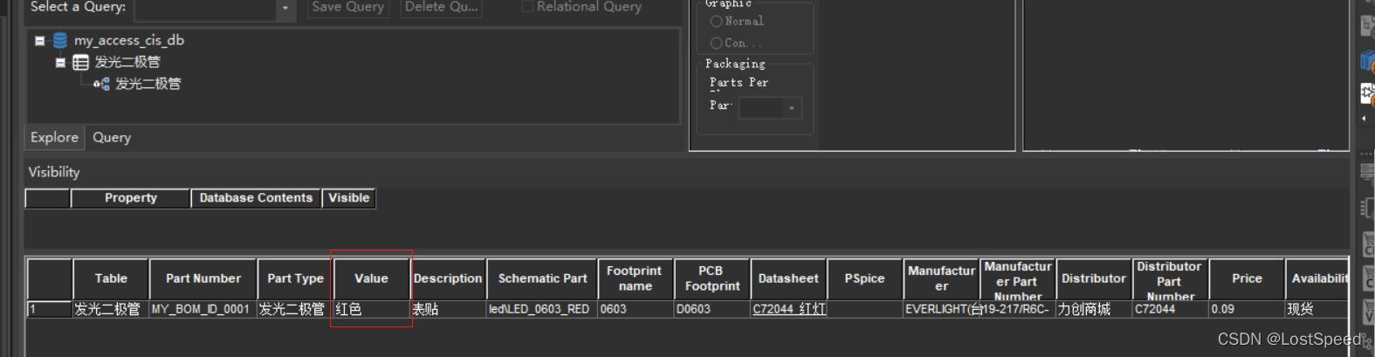Switch to the Query tab
Viewport: 1375px width, 357px height.
coord(112,137)
